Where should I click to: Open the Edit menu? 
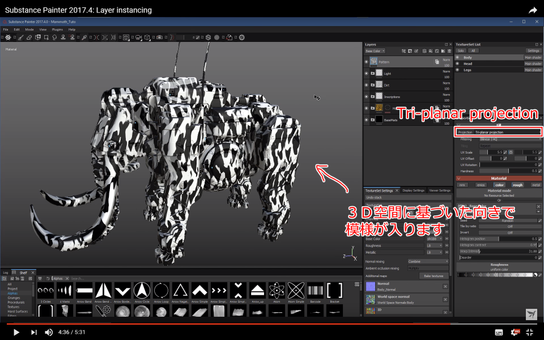pyautogui.click(x=16, y=29)
